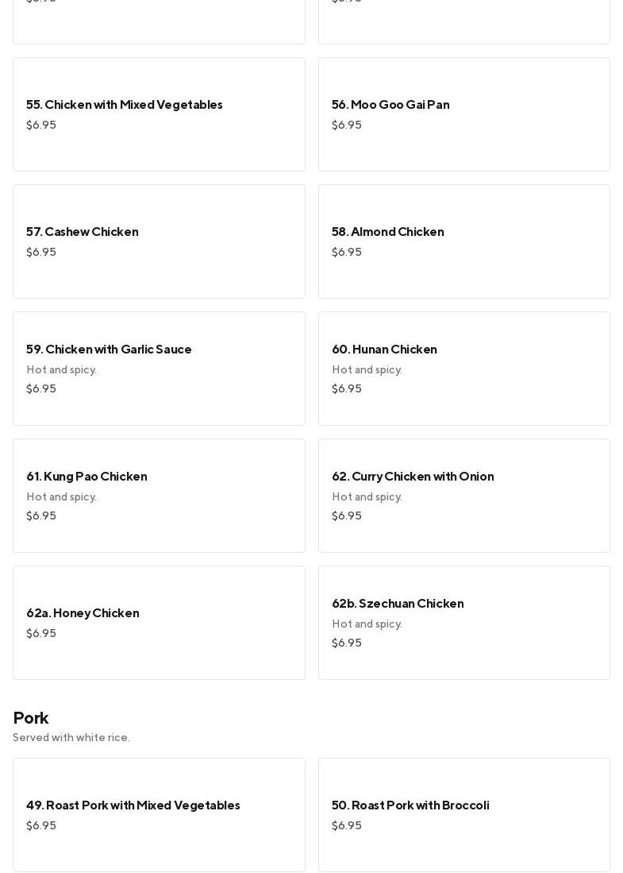Viewport: 623px width, 873px height.
Task: Pick 61. Kung Pao Chicken
Action: pyautogui.click(x=159, y=496)
